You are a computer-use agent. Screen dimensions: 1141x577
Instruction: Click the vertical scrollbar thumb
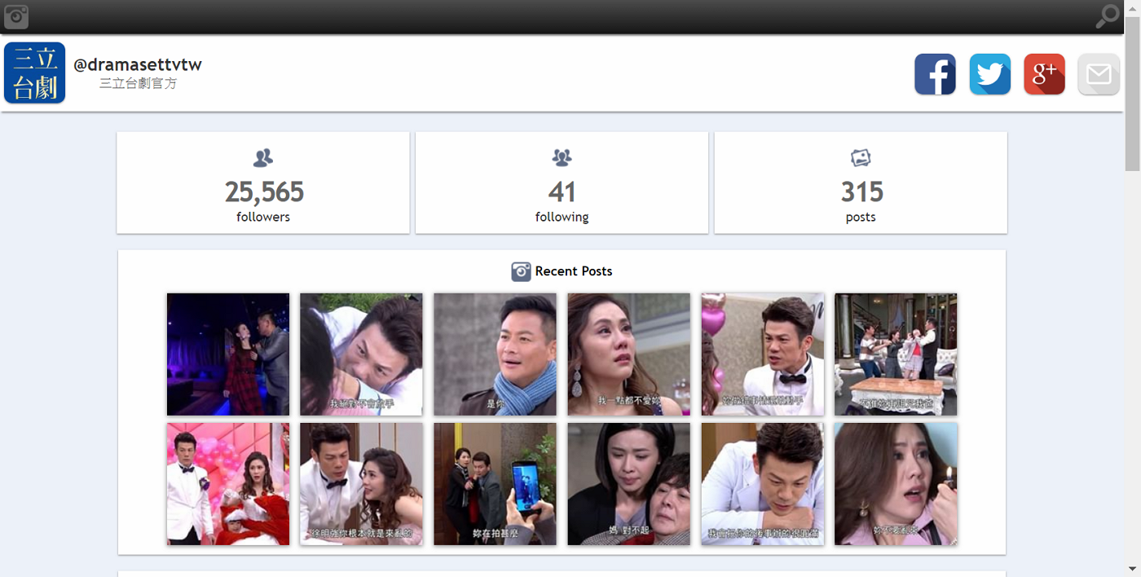coord(1133,94)
